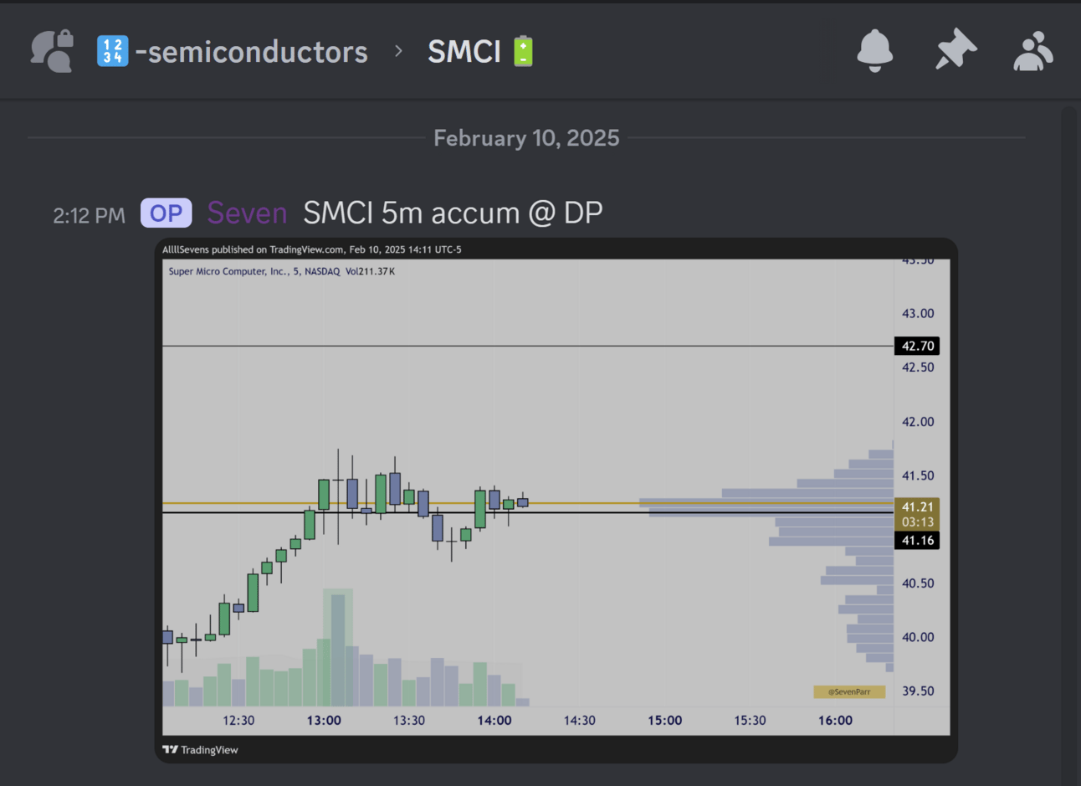
Task: Click the 42.70 price level label
Action: click(x=917, y=346)
